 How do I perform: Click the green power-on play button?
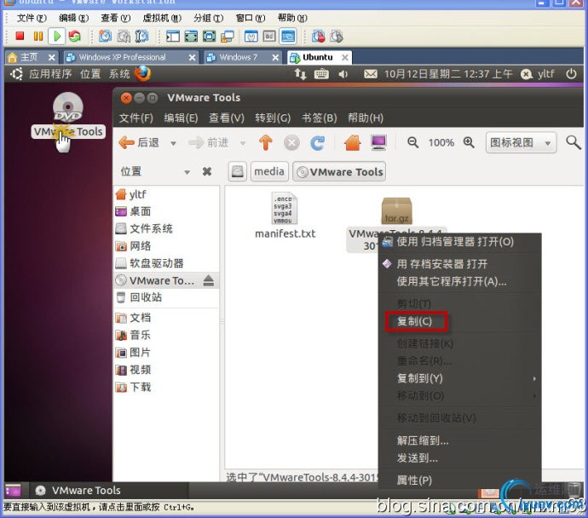pyautogui.click(x=57, y=37)
